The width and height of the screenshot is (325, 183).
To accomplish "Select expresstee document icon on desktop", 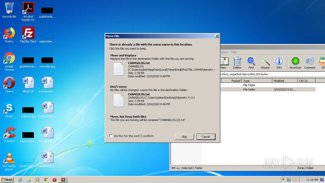I will click(x=47, y=85).
